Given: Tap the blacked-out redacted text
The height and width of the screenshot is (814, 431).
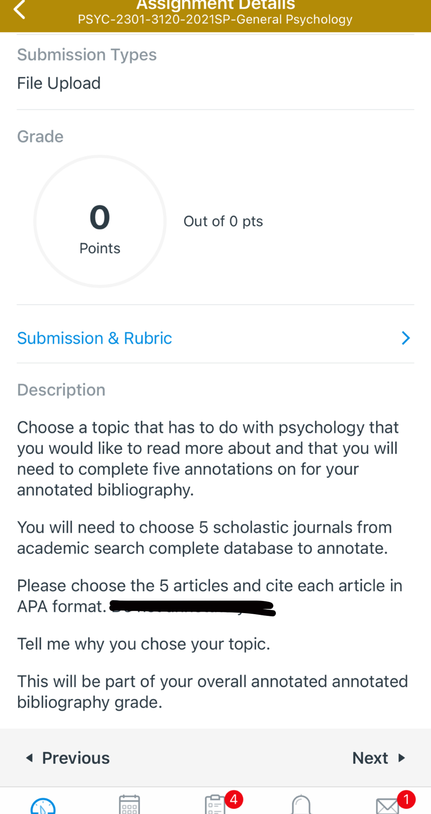Looking at the screenshot, I should pos(193,608).
